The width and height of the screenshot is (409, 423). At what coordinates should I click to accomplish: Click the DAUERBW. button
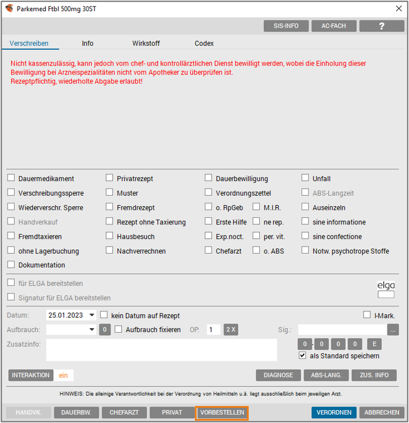76,412
